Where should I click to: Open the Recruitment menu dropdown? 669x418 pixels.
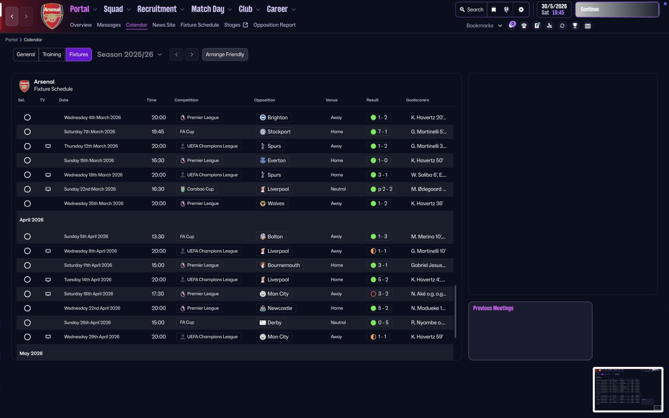(161, 9)
